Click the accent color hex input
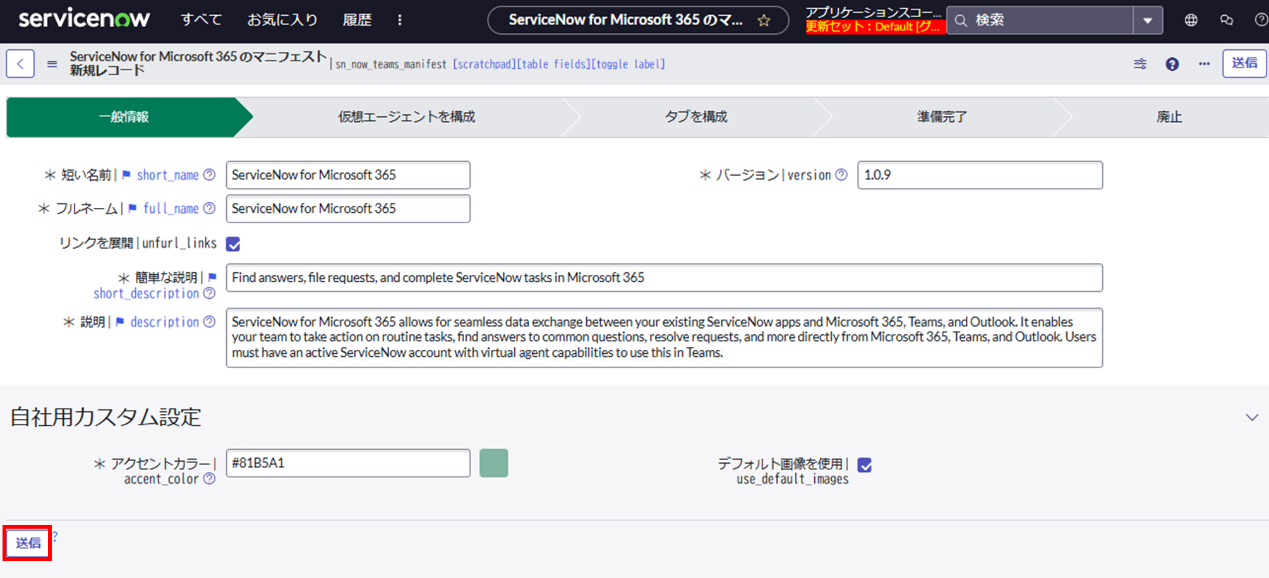 (348, 463)
